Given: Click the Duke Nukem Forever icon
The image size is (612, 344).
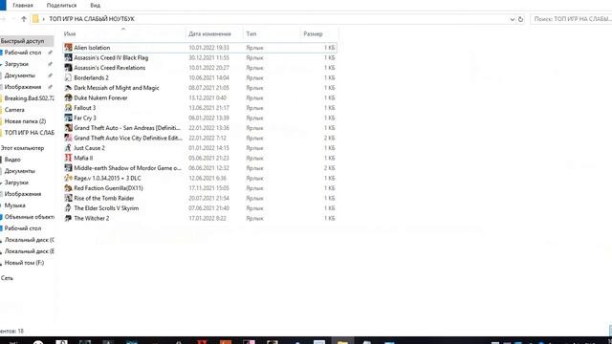Looking at the screenshot, I should pyautogui.click(x=68, y=97).
